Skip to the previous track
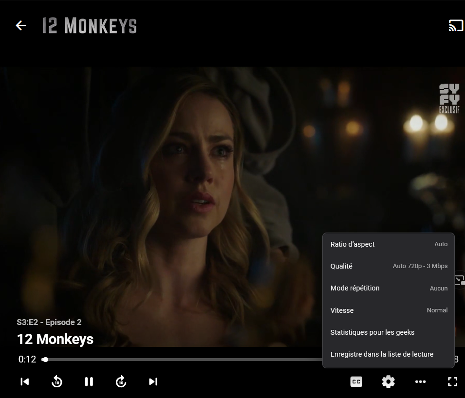This screenshot has width=465, height=398. (25, 381)
